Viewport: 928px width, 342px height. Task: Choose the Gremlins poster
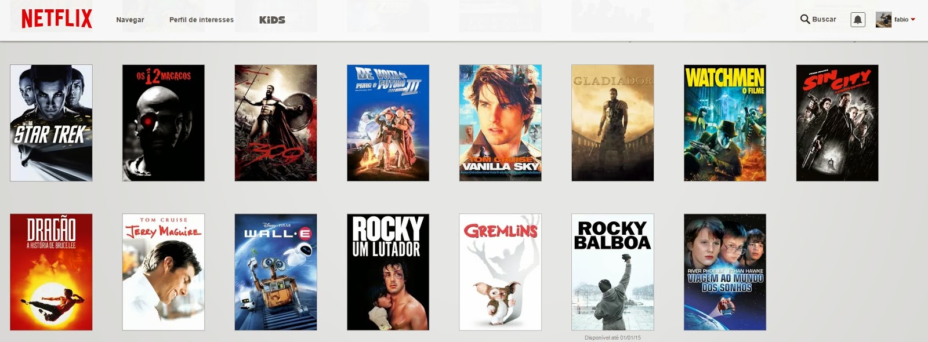coord(501,272)
